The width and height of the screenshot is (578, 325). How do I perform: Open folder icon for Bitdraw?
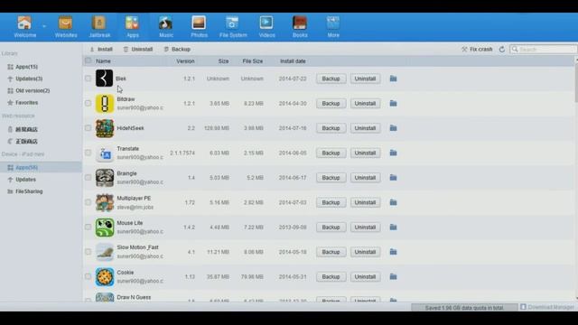coord(394,103)
